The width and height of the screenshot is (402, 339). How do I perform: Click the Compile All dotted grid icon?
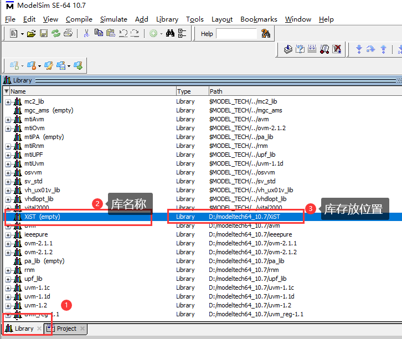tap(312, 49)
